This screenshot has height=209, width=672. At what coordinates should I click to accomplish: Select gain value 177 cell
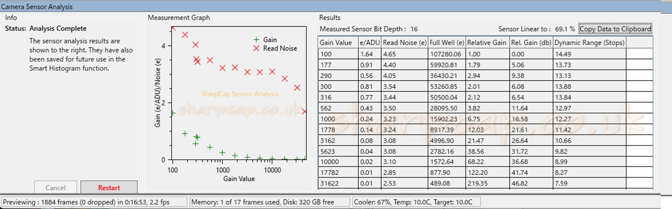(x=338, y=65)
